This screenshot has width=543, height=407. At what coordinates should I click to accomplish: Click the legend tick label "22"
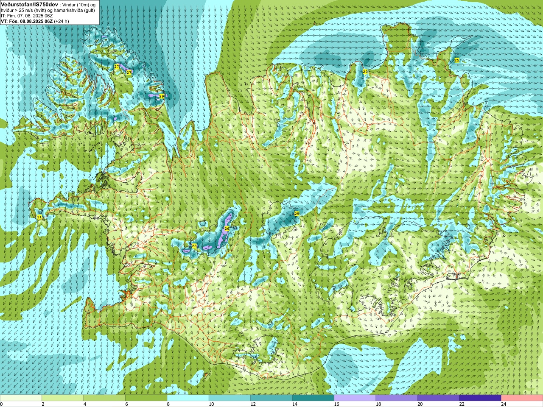click(462, 404)
